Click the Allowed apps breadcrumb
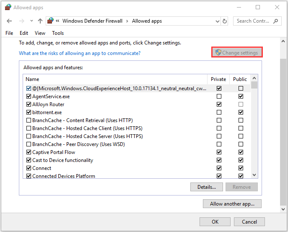Screen dimensions: 288x232 coord(147,21)
